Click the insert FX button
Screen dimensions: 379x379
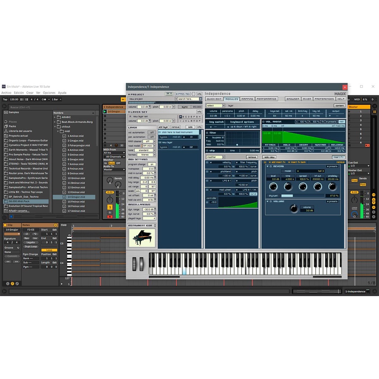pyautogui.click(x=339, y=157)
